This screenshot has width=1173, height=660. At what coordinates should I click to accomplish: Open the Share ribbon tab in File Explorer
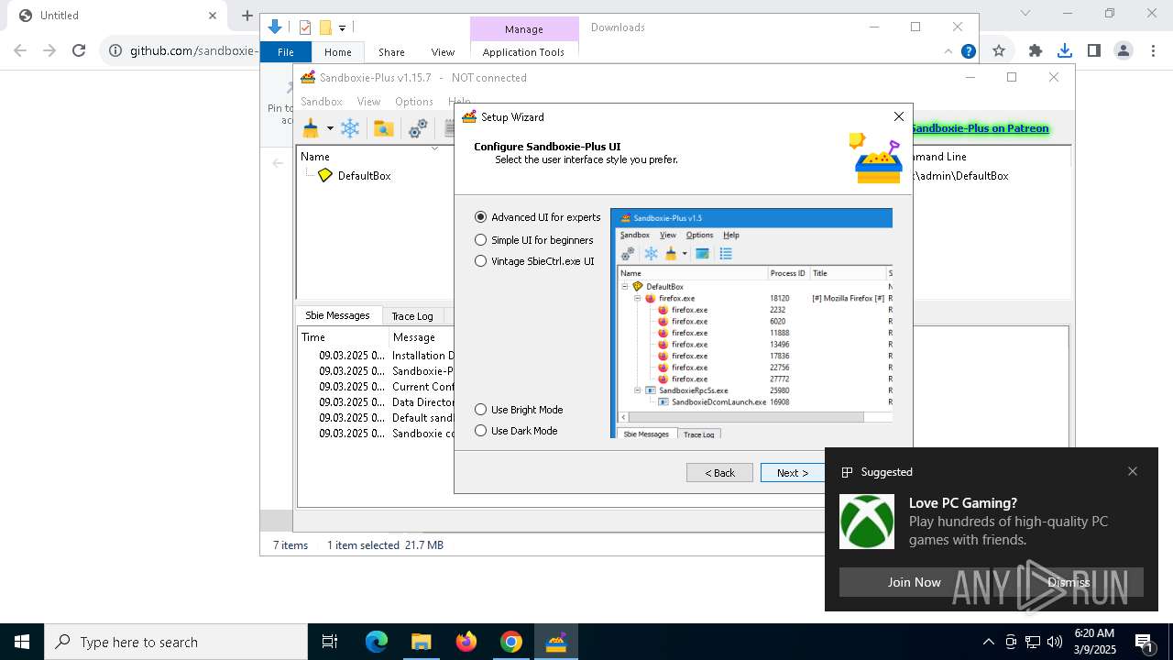click(391, 52)
